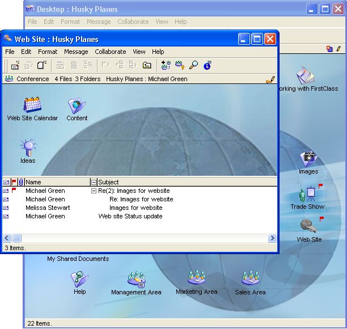Collapse all threads via Subject header box
The height and width of the screenshot is (329, 347).
94,182
